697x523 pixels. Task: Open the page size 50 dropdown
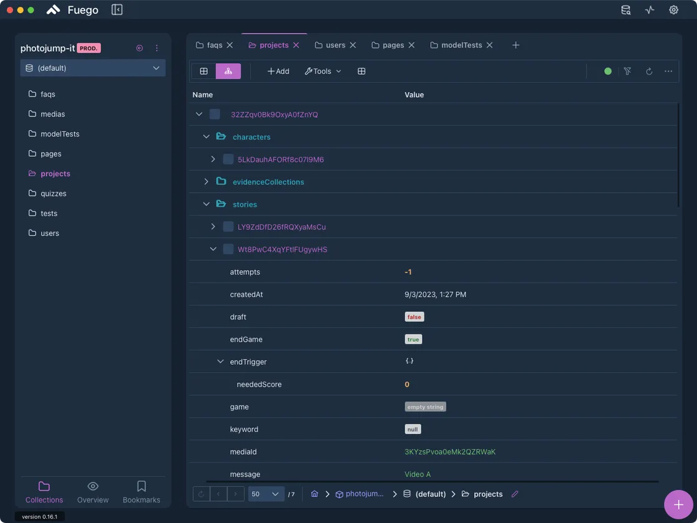tap(266, 494)
